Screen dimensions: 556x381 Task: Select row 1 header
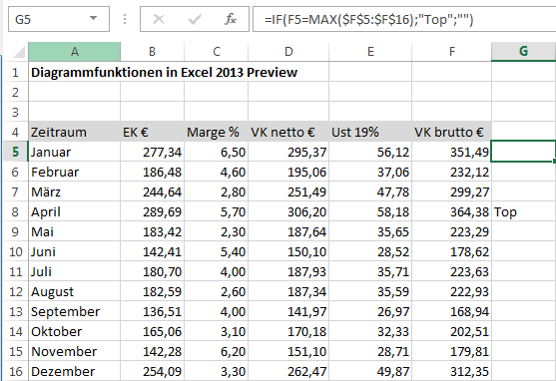(x=15, y=72)
